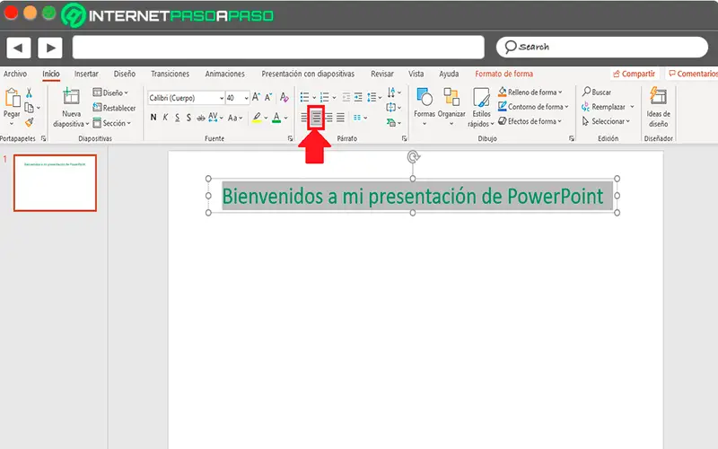Toggle italic K formatting
Image resolution: width=718 pixels, height=449 pixels.
point(165,118)
